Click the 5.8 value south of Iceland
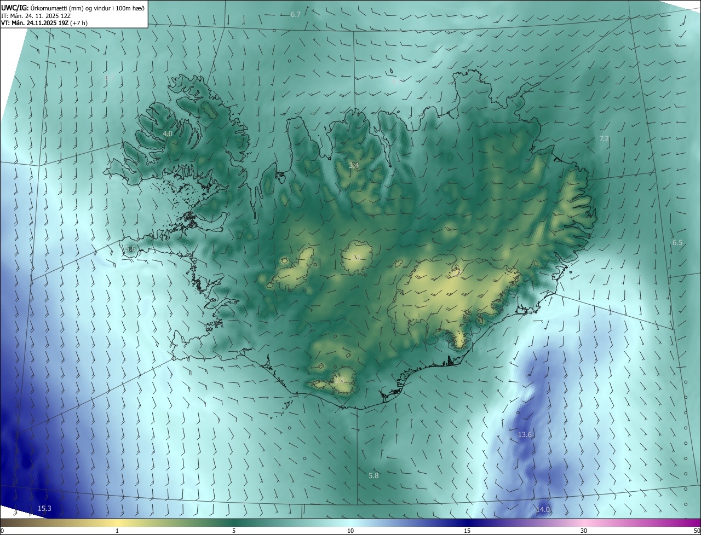 click(374, 476)
